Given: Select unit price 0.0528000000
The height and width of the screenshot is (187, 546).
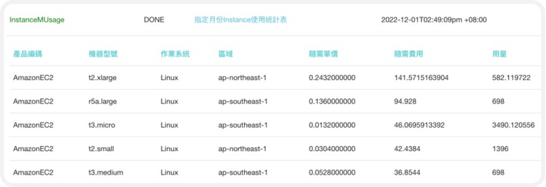Looking at the screenshot, I should pos(332,172).
